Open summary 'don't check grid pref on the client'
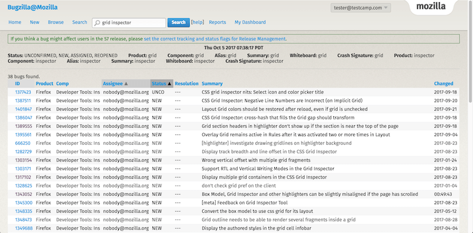 pos(239,186)
